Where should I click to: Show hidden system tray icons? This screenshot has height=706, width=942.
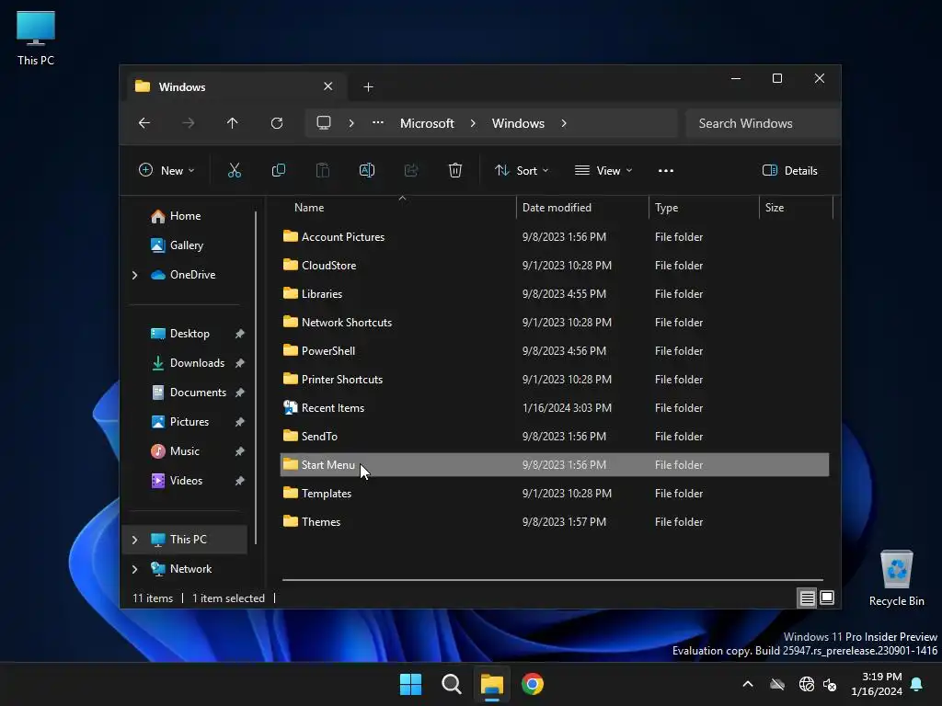pos(748,684)
